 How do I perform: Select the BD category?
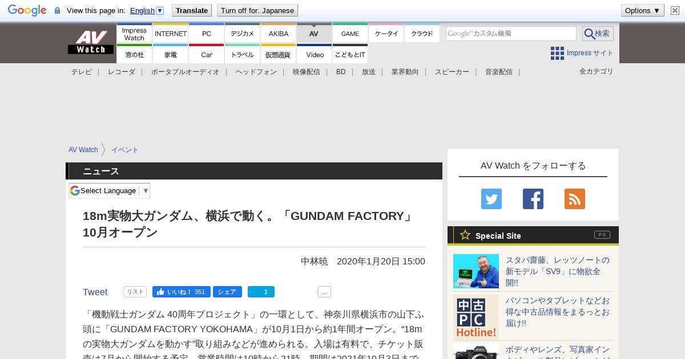pos(341,72)
